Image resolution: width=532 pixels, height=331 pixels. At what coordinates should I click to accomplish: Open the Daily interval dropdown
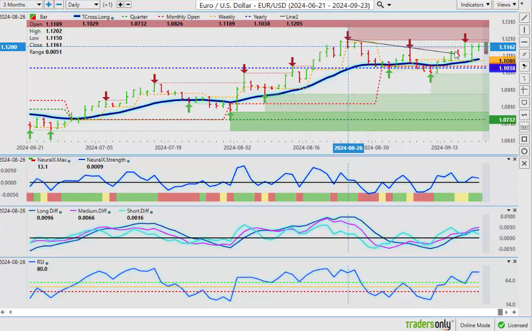(83, 5)
